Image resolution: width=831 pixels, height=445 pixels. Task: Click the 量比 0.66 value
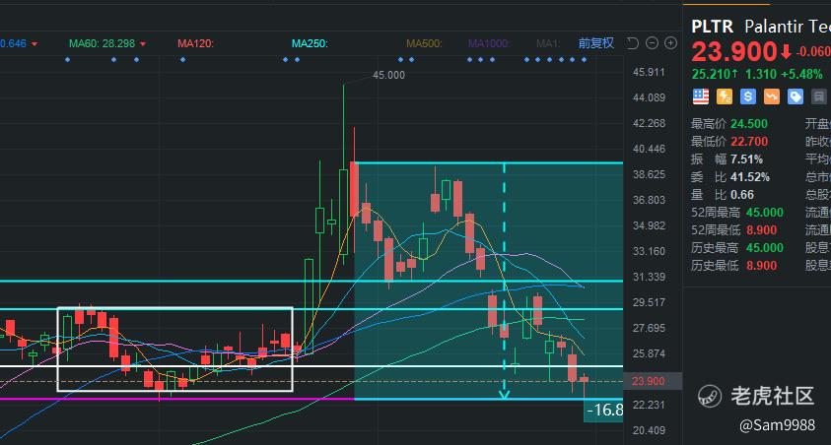click(x=742, y=195)
